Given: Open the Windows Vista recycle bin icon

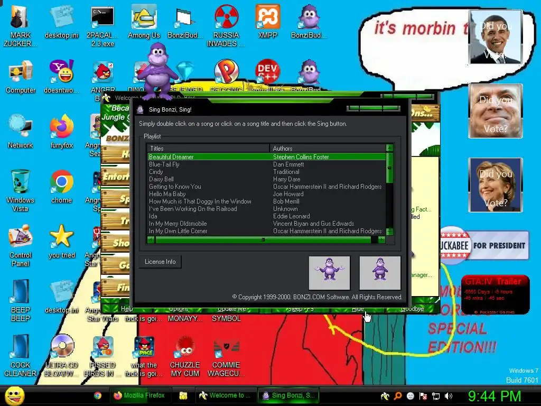Looking at the screenshot, I should (21, 190).
